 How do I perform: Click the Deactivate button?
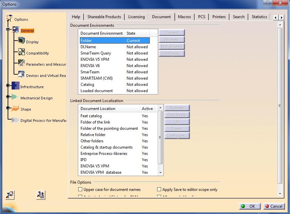177,115
